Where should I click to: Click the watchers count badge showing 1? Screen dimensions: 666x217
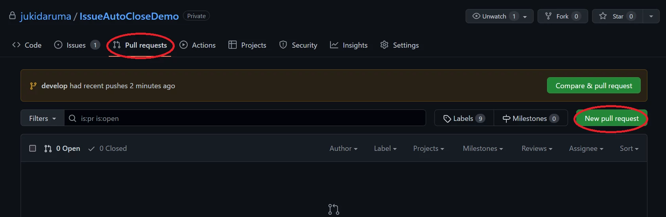[x=514, y=16]
